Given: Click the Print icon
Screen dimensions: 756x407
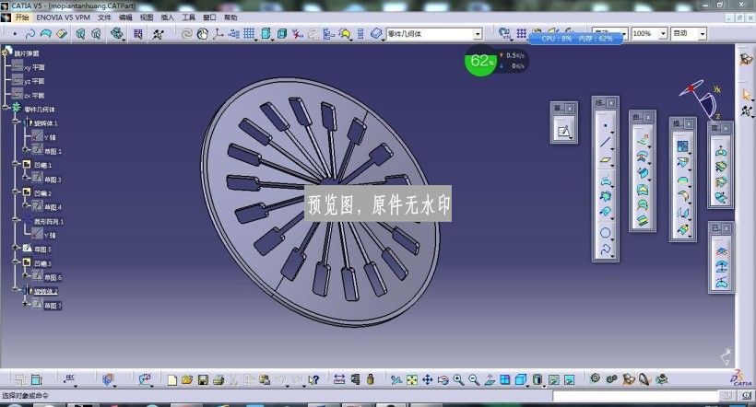Looking at the screenshot, I should 219,380.
